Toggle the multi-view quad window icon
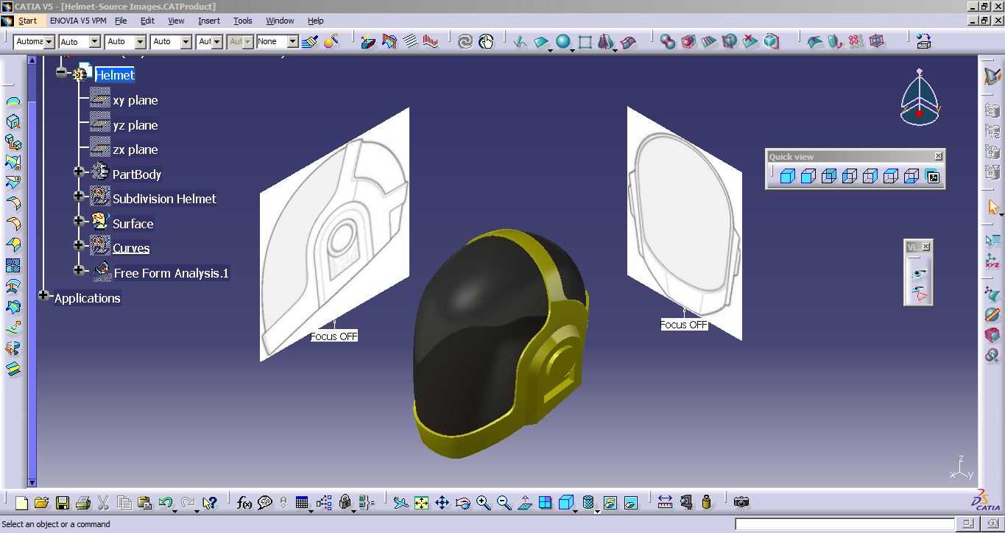This screenshot has width=1005, height=533. click(x=546, y=503)
